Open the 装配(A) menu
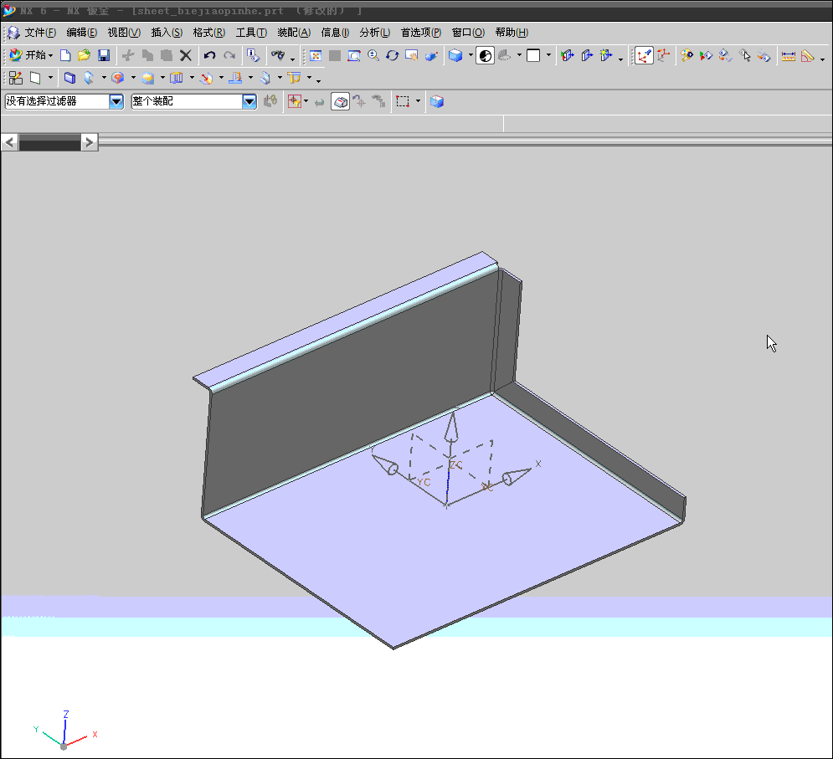Screen dimensions: 833x759 coord(294,33)
